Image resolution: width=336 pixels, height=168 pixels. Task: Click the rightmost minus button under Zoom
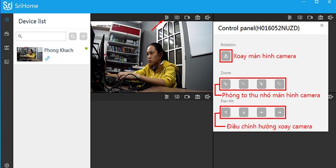point(279,84)
